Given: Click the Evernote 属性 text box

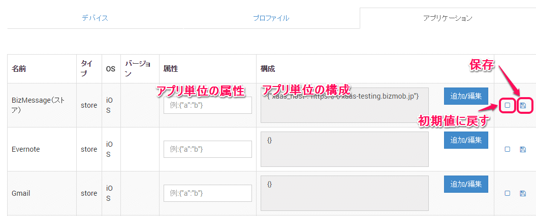Looking at the screenshot, I should coord(208,149).
